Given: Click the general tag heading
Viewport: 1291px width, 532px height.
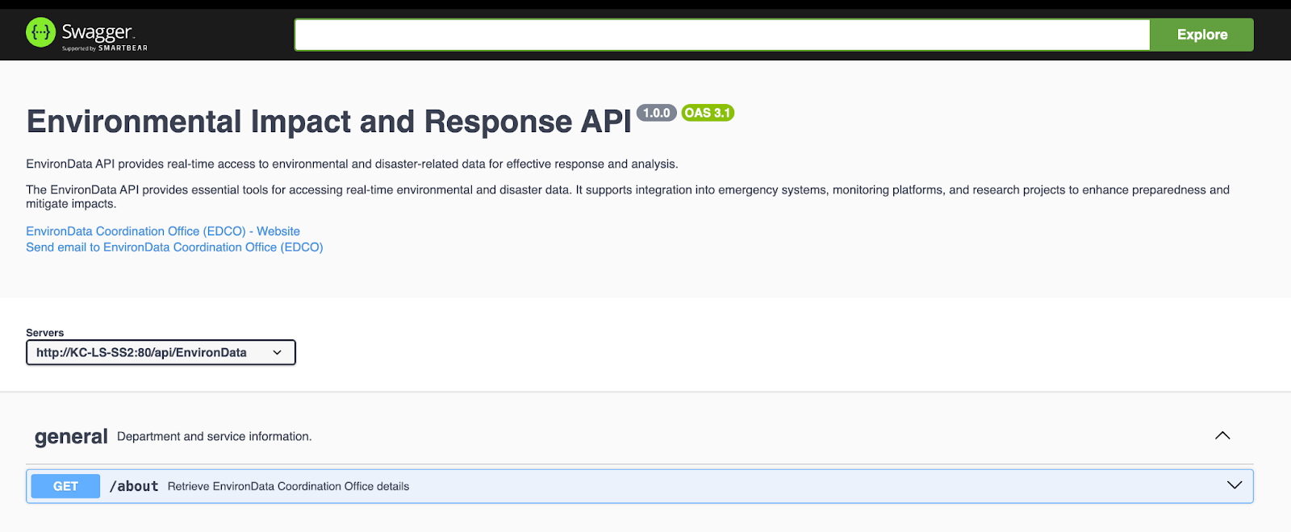Looking at the screenshot, I should click(71, 437).
